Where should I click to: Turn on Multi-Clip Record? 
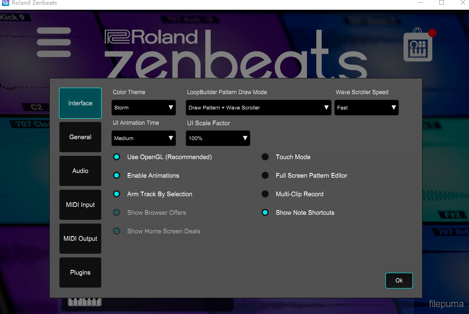[x=265, y=194]
